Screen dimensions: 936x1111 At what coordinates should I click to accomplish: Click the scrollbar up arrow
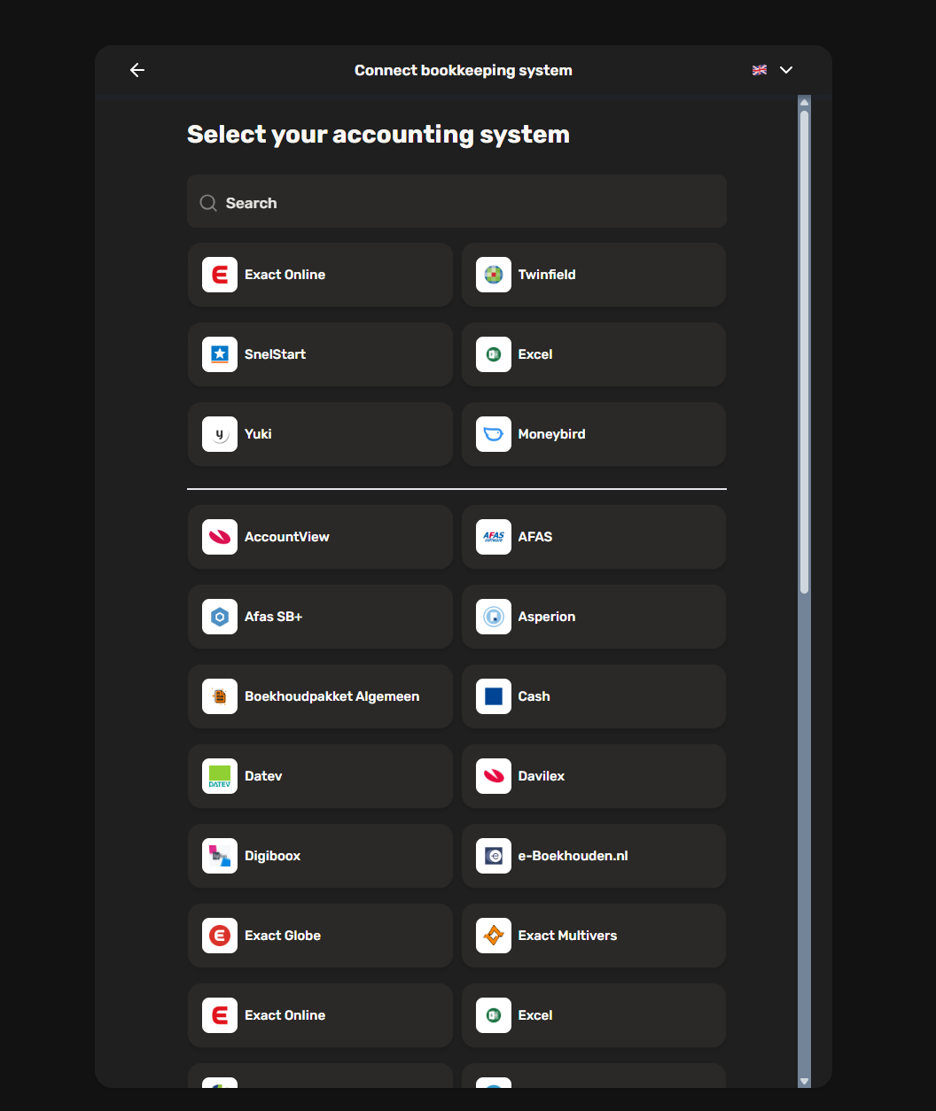click(804, 102)
